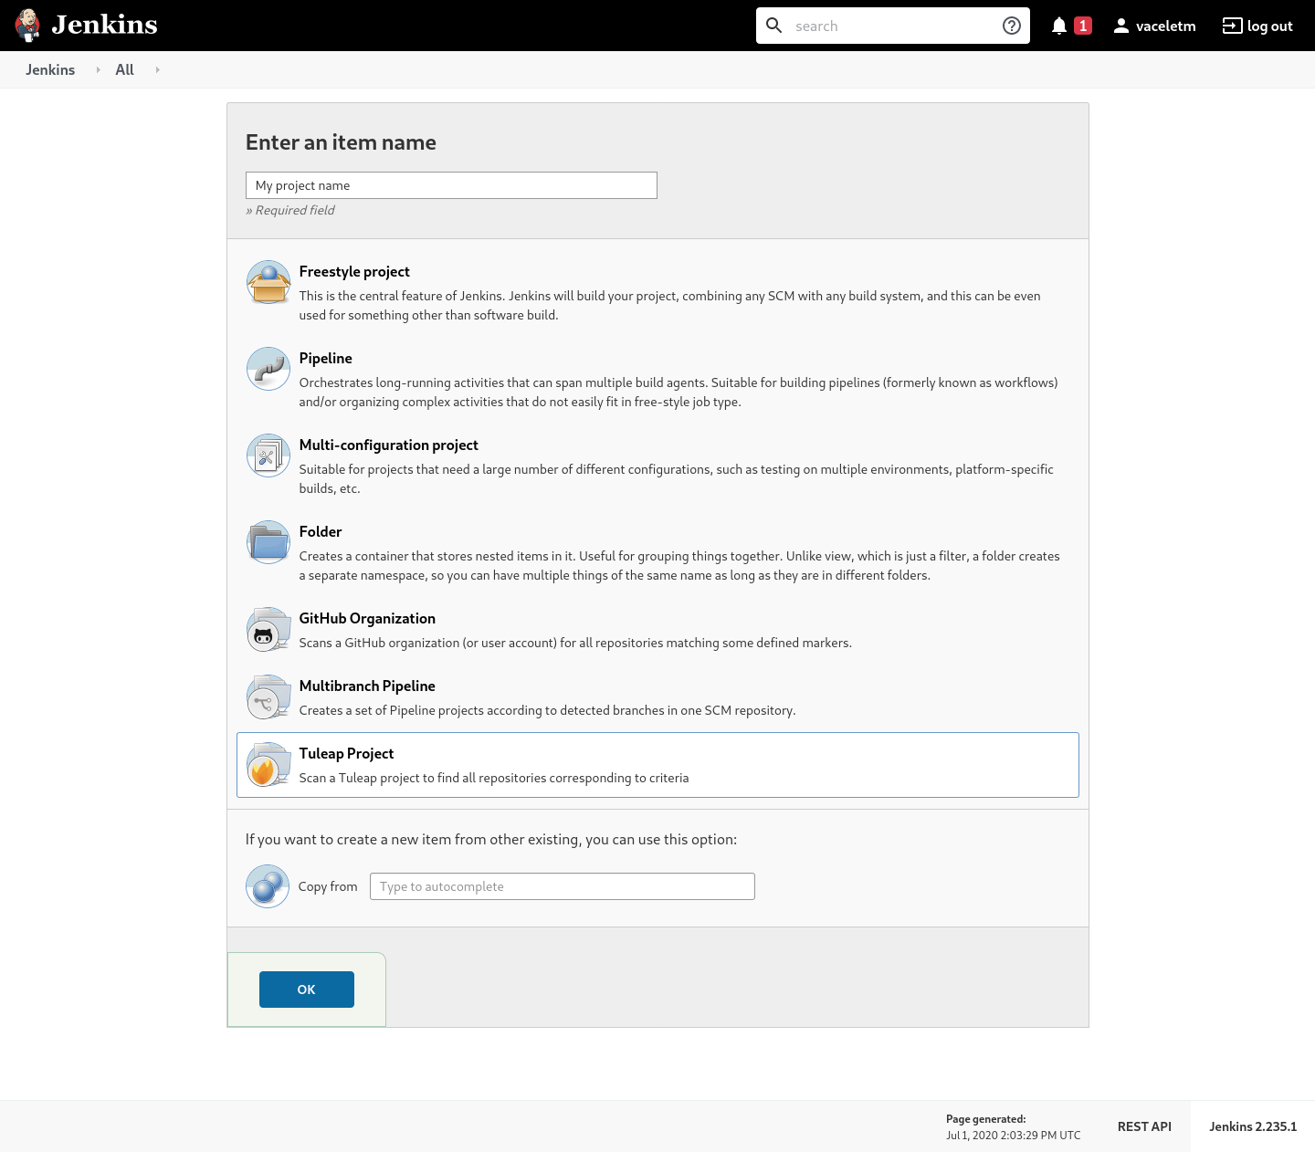Choose GitHub Organization title
The image size is (1315, 1152).
click(x=367, y=618)
